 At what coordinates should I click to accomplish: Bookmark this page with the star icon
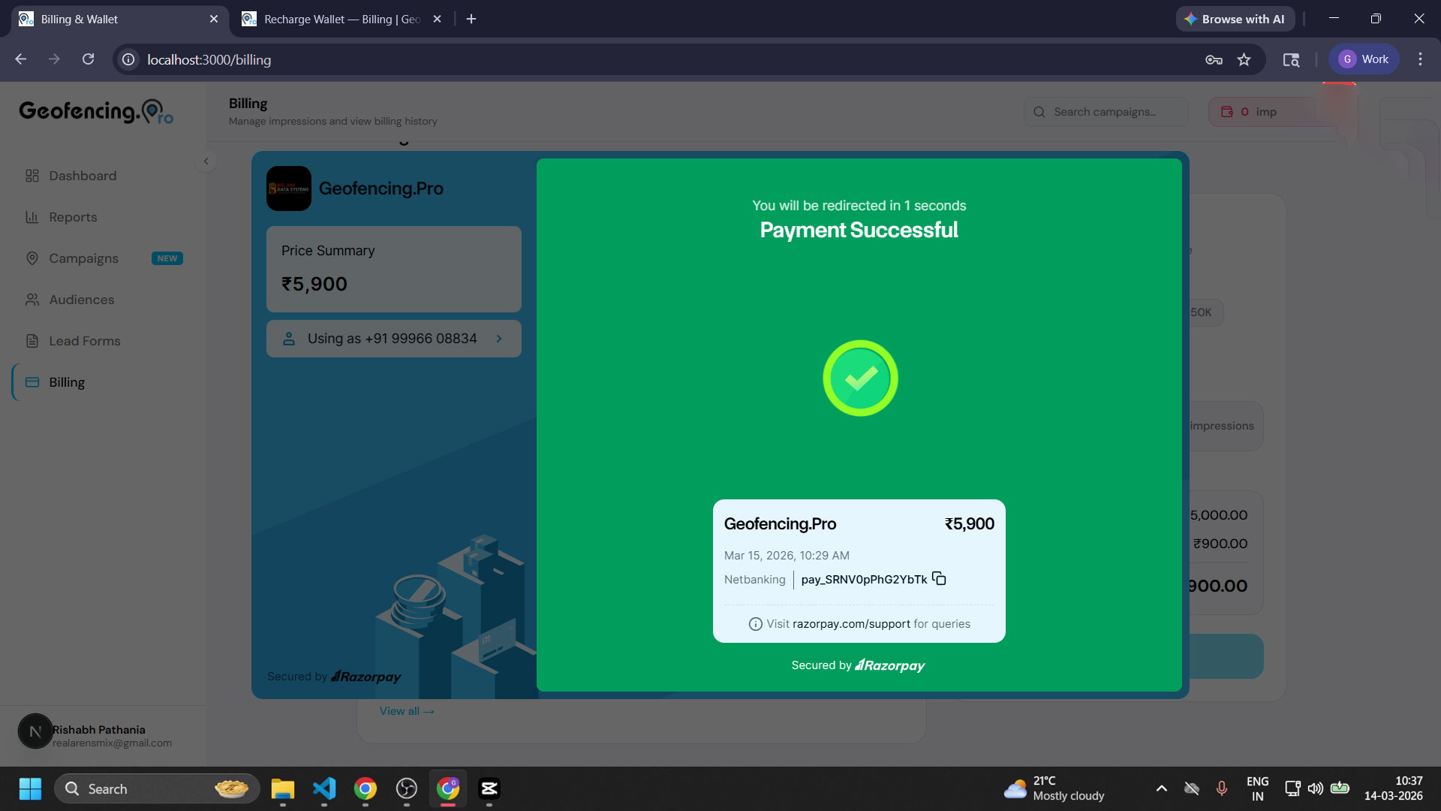pyautogui.click(x=1244, y=59)
